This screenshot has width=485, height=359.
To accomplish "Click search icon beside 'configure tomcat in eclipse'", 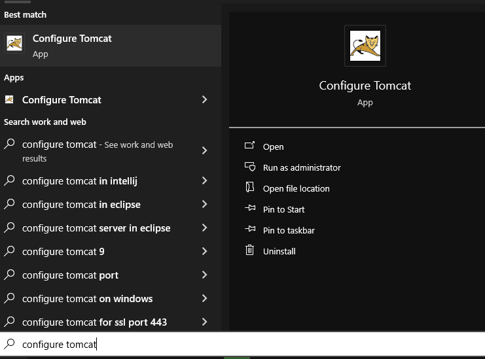I will pos(9,204).
